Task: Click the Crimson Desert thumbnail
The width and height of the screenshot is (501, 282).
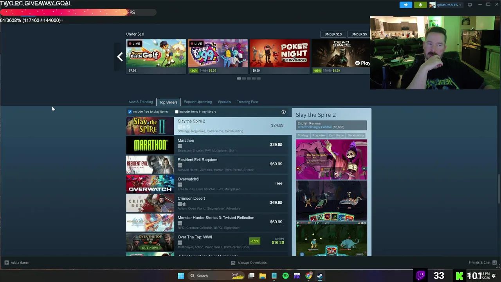Action: click(x=150, y=203)
